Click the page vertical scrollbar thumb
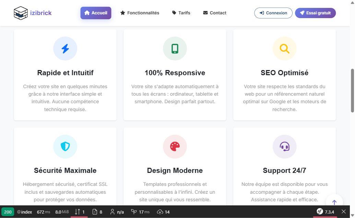Image resolution: width=355 pixels, height=218 pixels. (352, 91)
